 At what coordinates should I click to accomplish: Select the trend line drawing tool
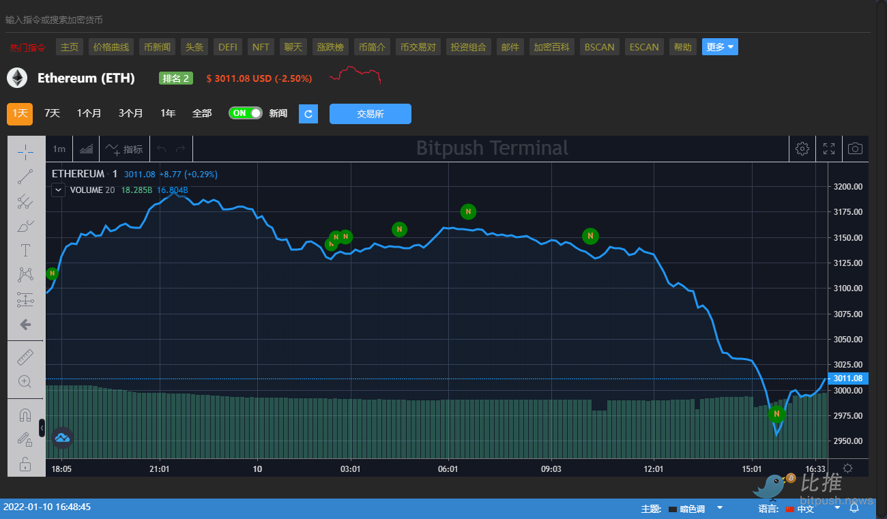click(x=25, y=177)
